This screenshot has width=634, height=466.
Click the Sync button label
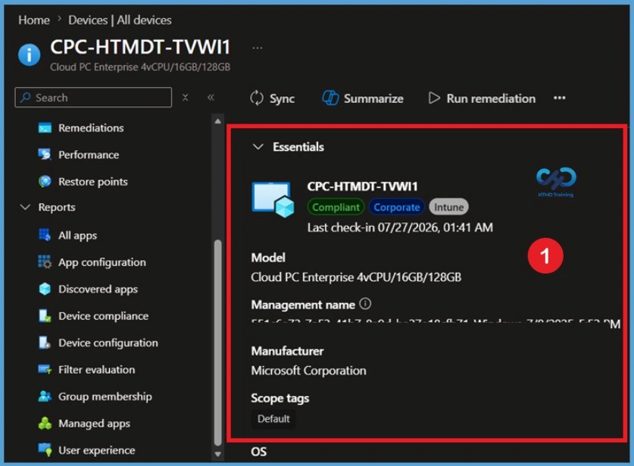coord(283,99)
